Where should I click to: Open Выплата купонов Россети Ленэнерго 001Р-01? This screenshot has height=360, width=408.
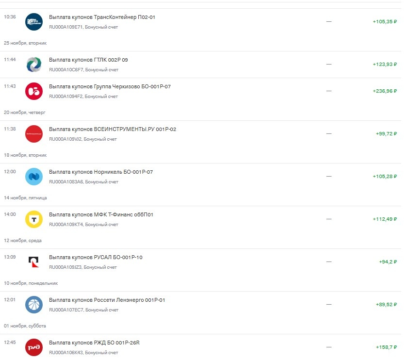107,300
